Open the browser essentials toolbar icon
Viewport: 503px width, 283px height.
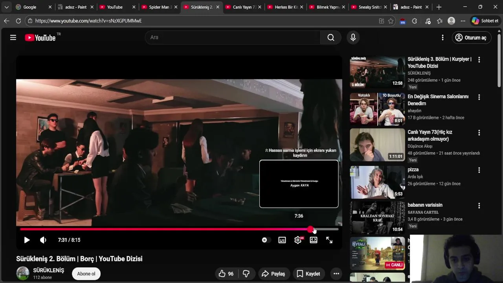pyautogui.click(x=428, y=21)
